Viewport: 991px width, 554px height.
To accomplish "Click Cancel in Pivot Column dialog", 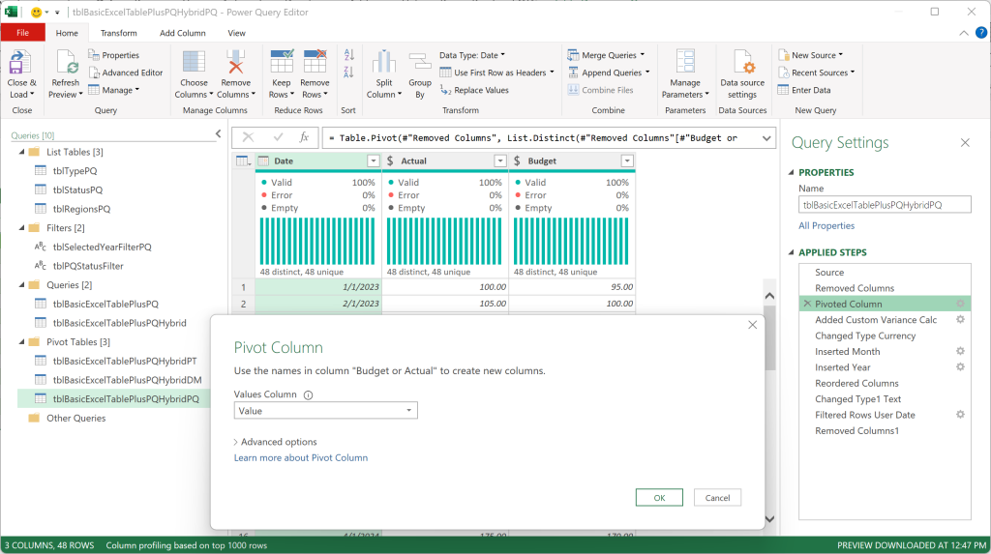I will coord(717,498).
